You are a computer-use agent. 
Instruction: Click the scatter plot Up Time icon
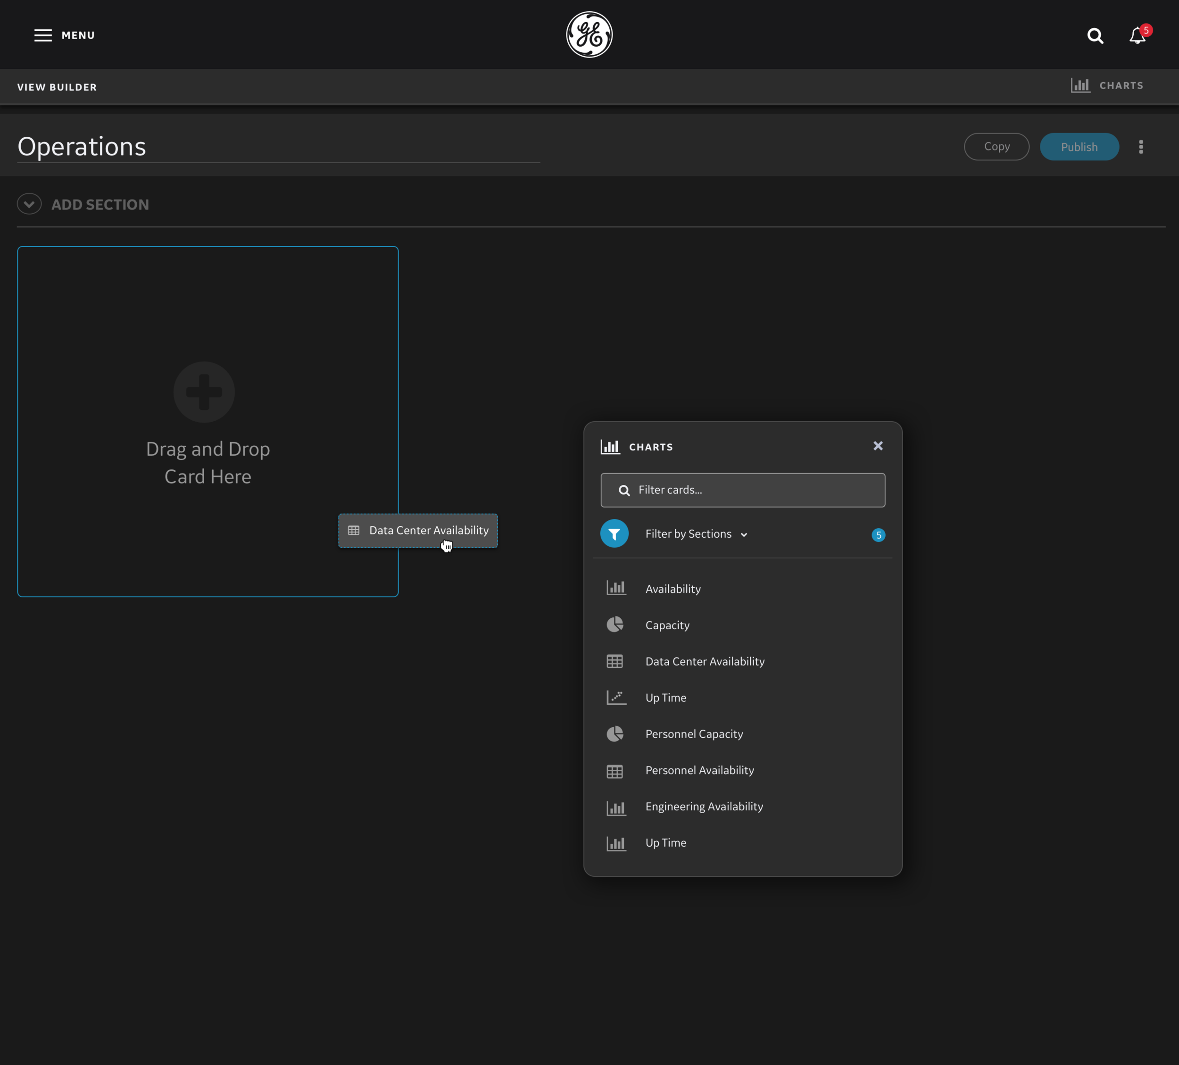(x=616, y=697)
